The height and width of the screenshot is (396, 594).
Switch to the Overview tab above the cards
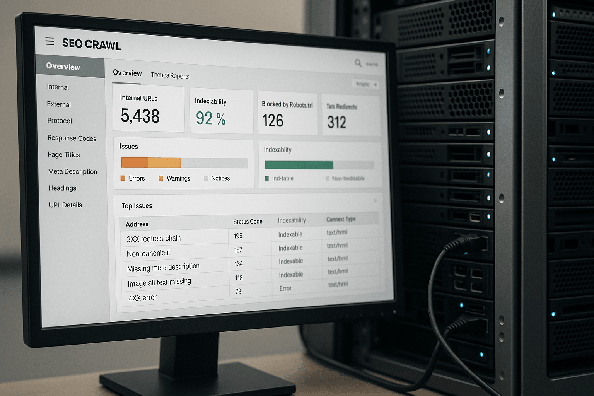[127, 73]
